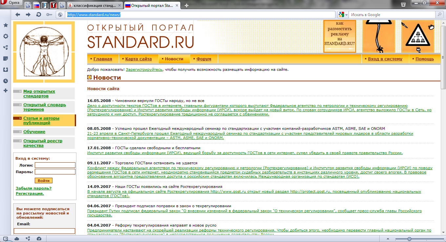Open 'Мир открытых стандартов' sidebar link
This screenshot has width=446, height=242.
39,94
